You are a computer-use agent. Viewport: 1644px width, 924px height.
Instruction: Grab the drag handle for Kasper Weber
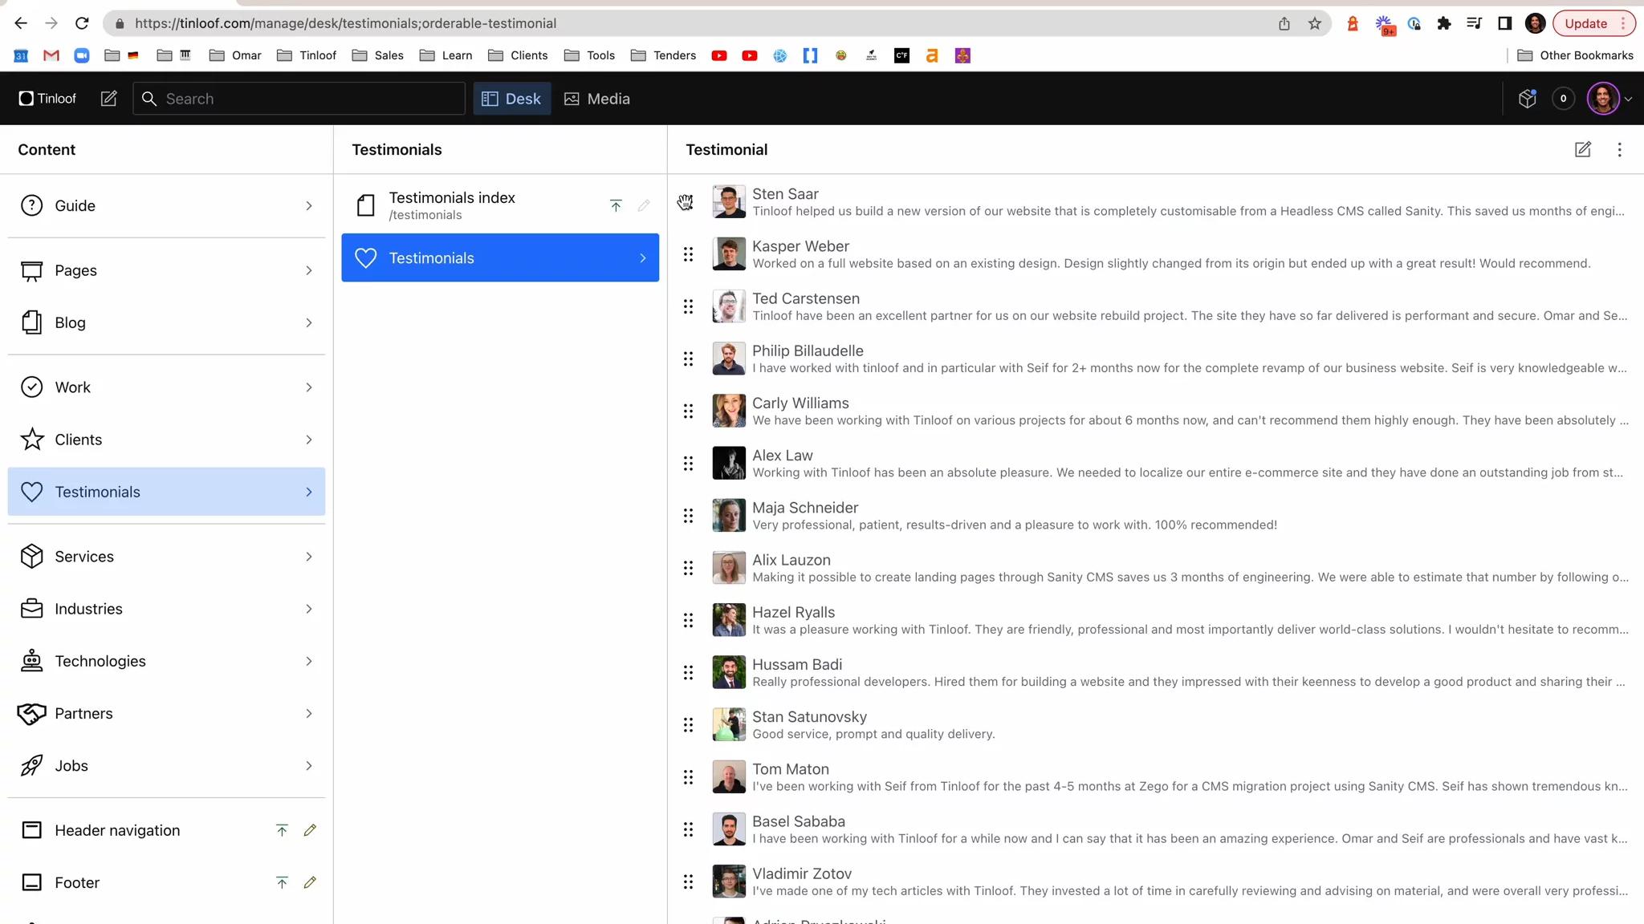[x=688, y=255]
